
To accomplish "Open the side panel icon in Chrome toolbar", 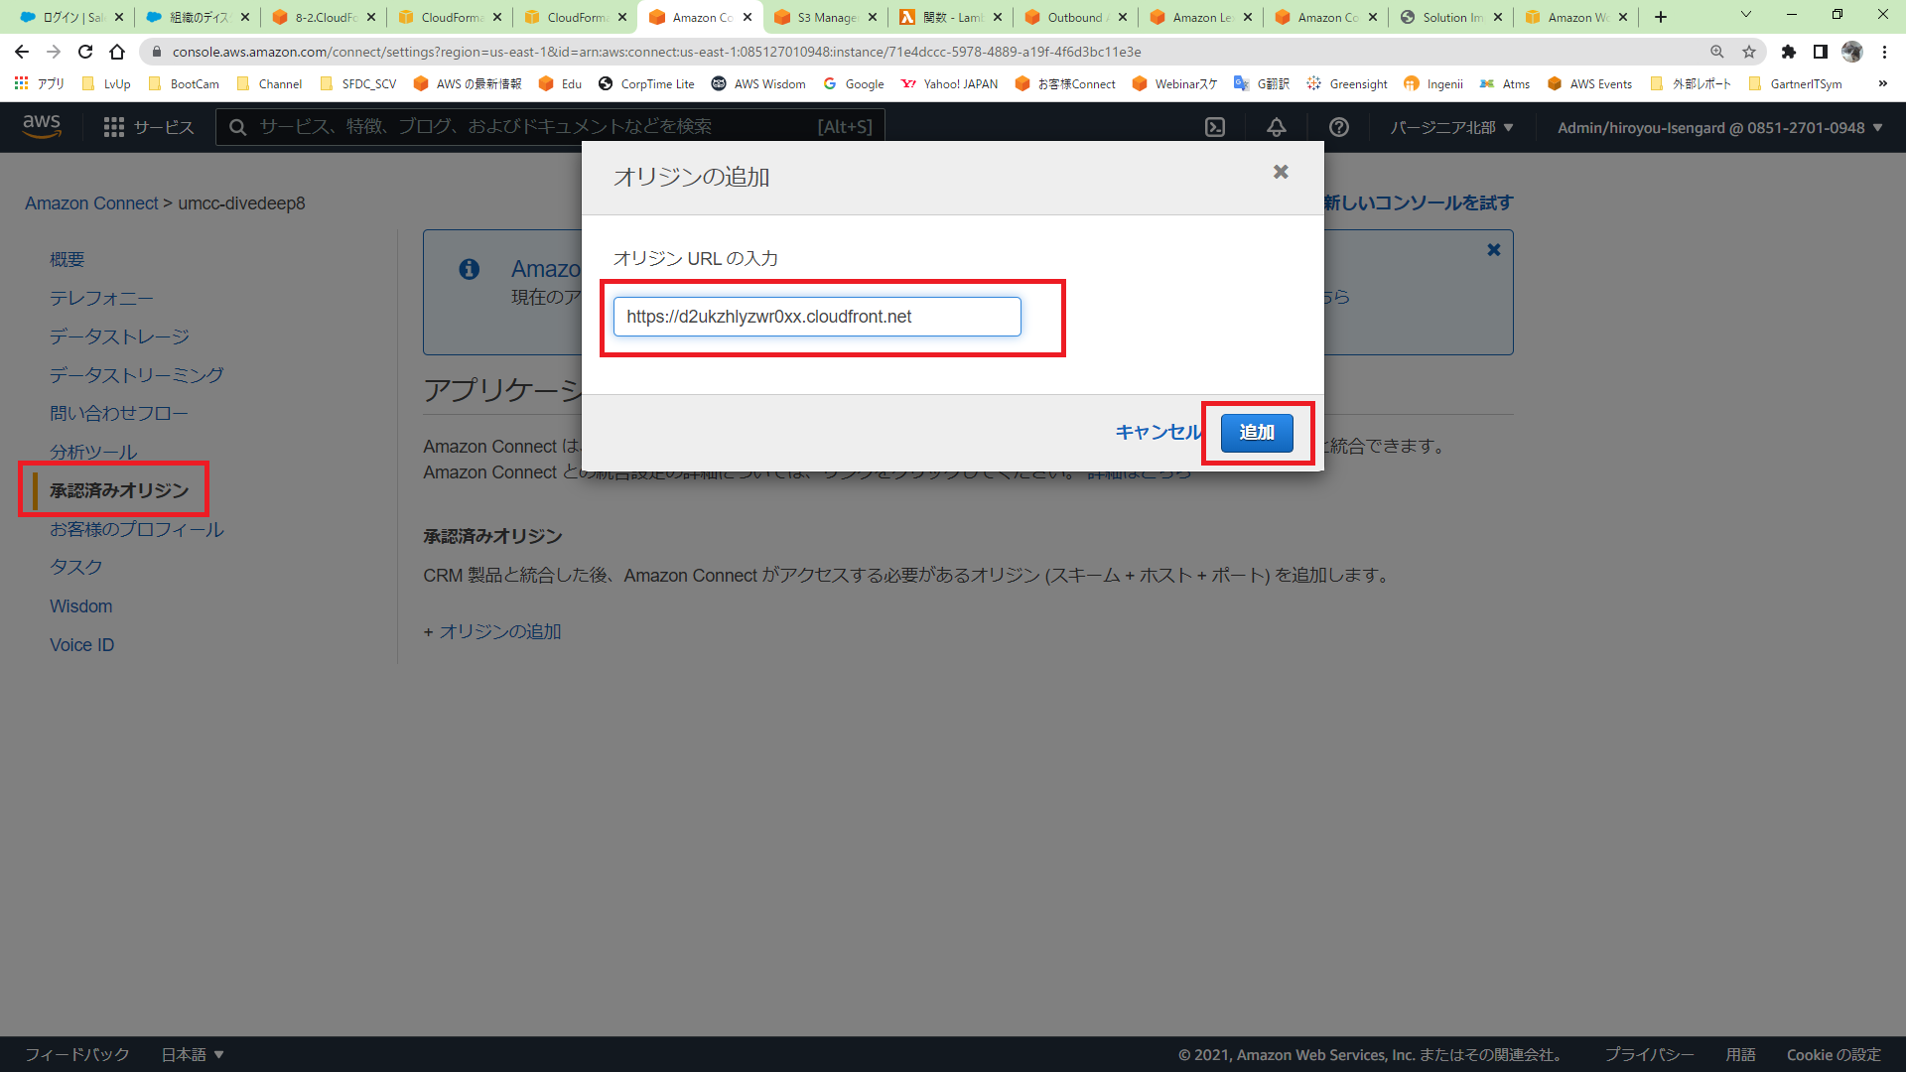I will [1821, 52].
